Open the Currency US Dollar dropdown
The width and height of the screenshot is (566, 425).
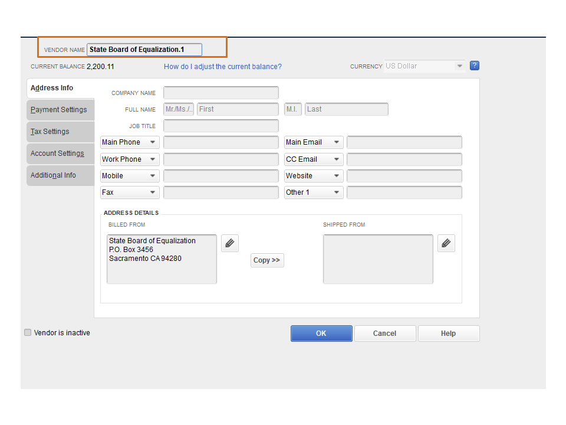click(424, 66)
